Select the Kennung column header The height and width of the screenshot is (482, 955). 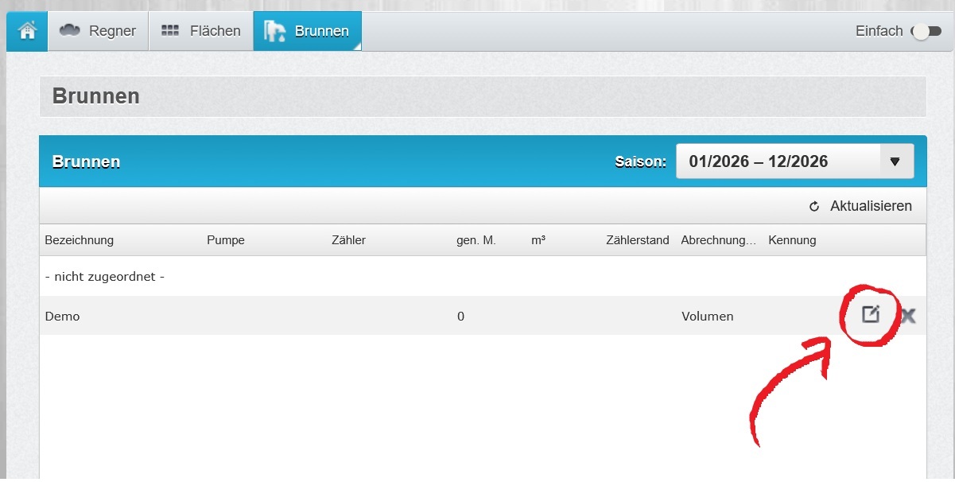click(x=792, y=240)
